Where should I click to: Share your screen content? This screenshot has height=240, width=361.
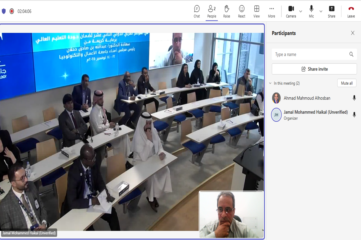[331, 12]
